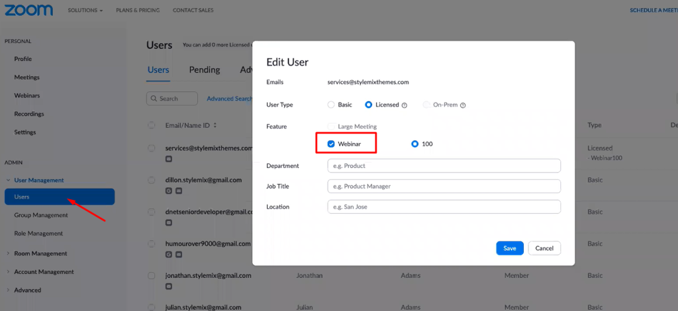Click the help icon next to Licensed
The height and width of the screenshot is (311, 678).
(405, 105)
